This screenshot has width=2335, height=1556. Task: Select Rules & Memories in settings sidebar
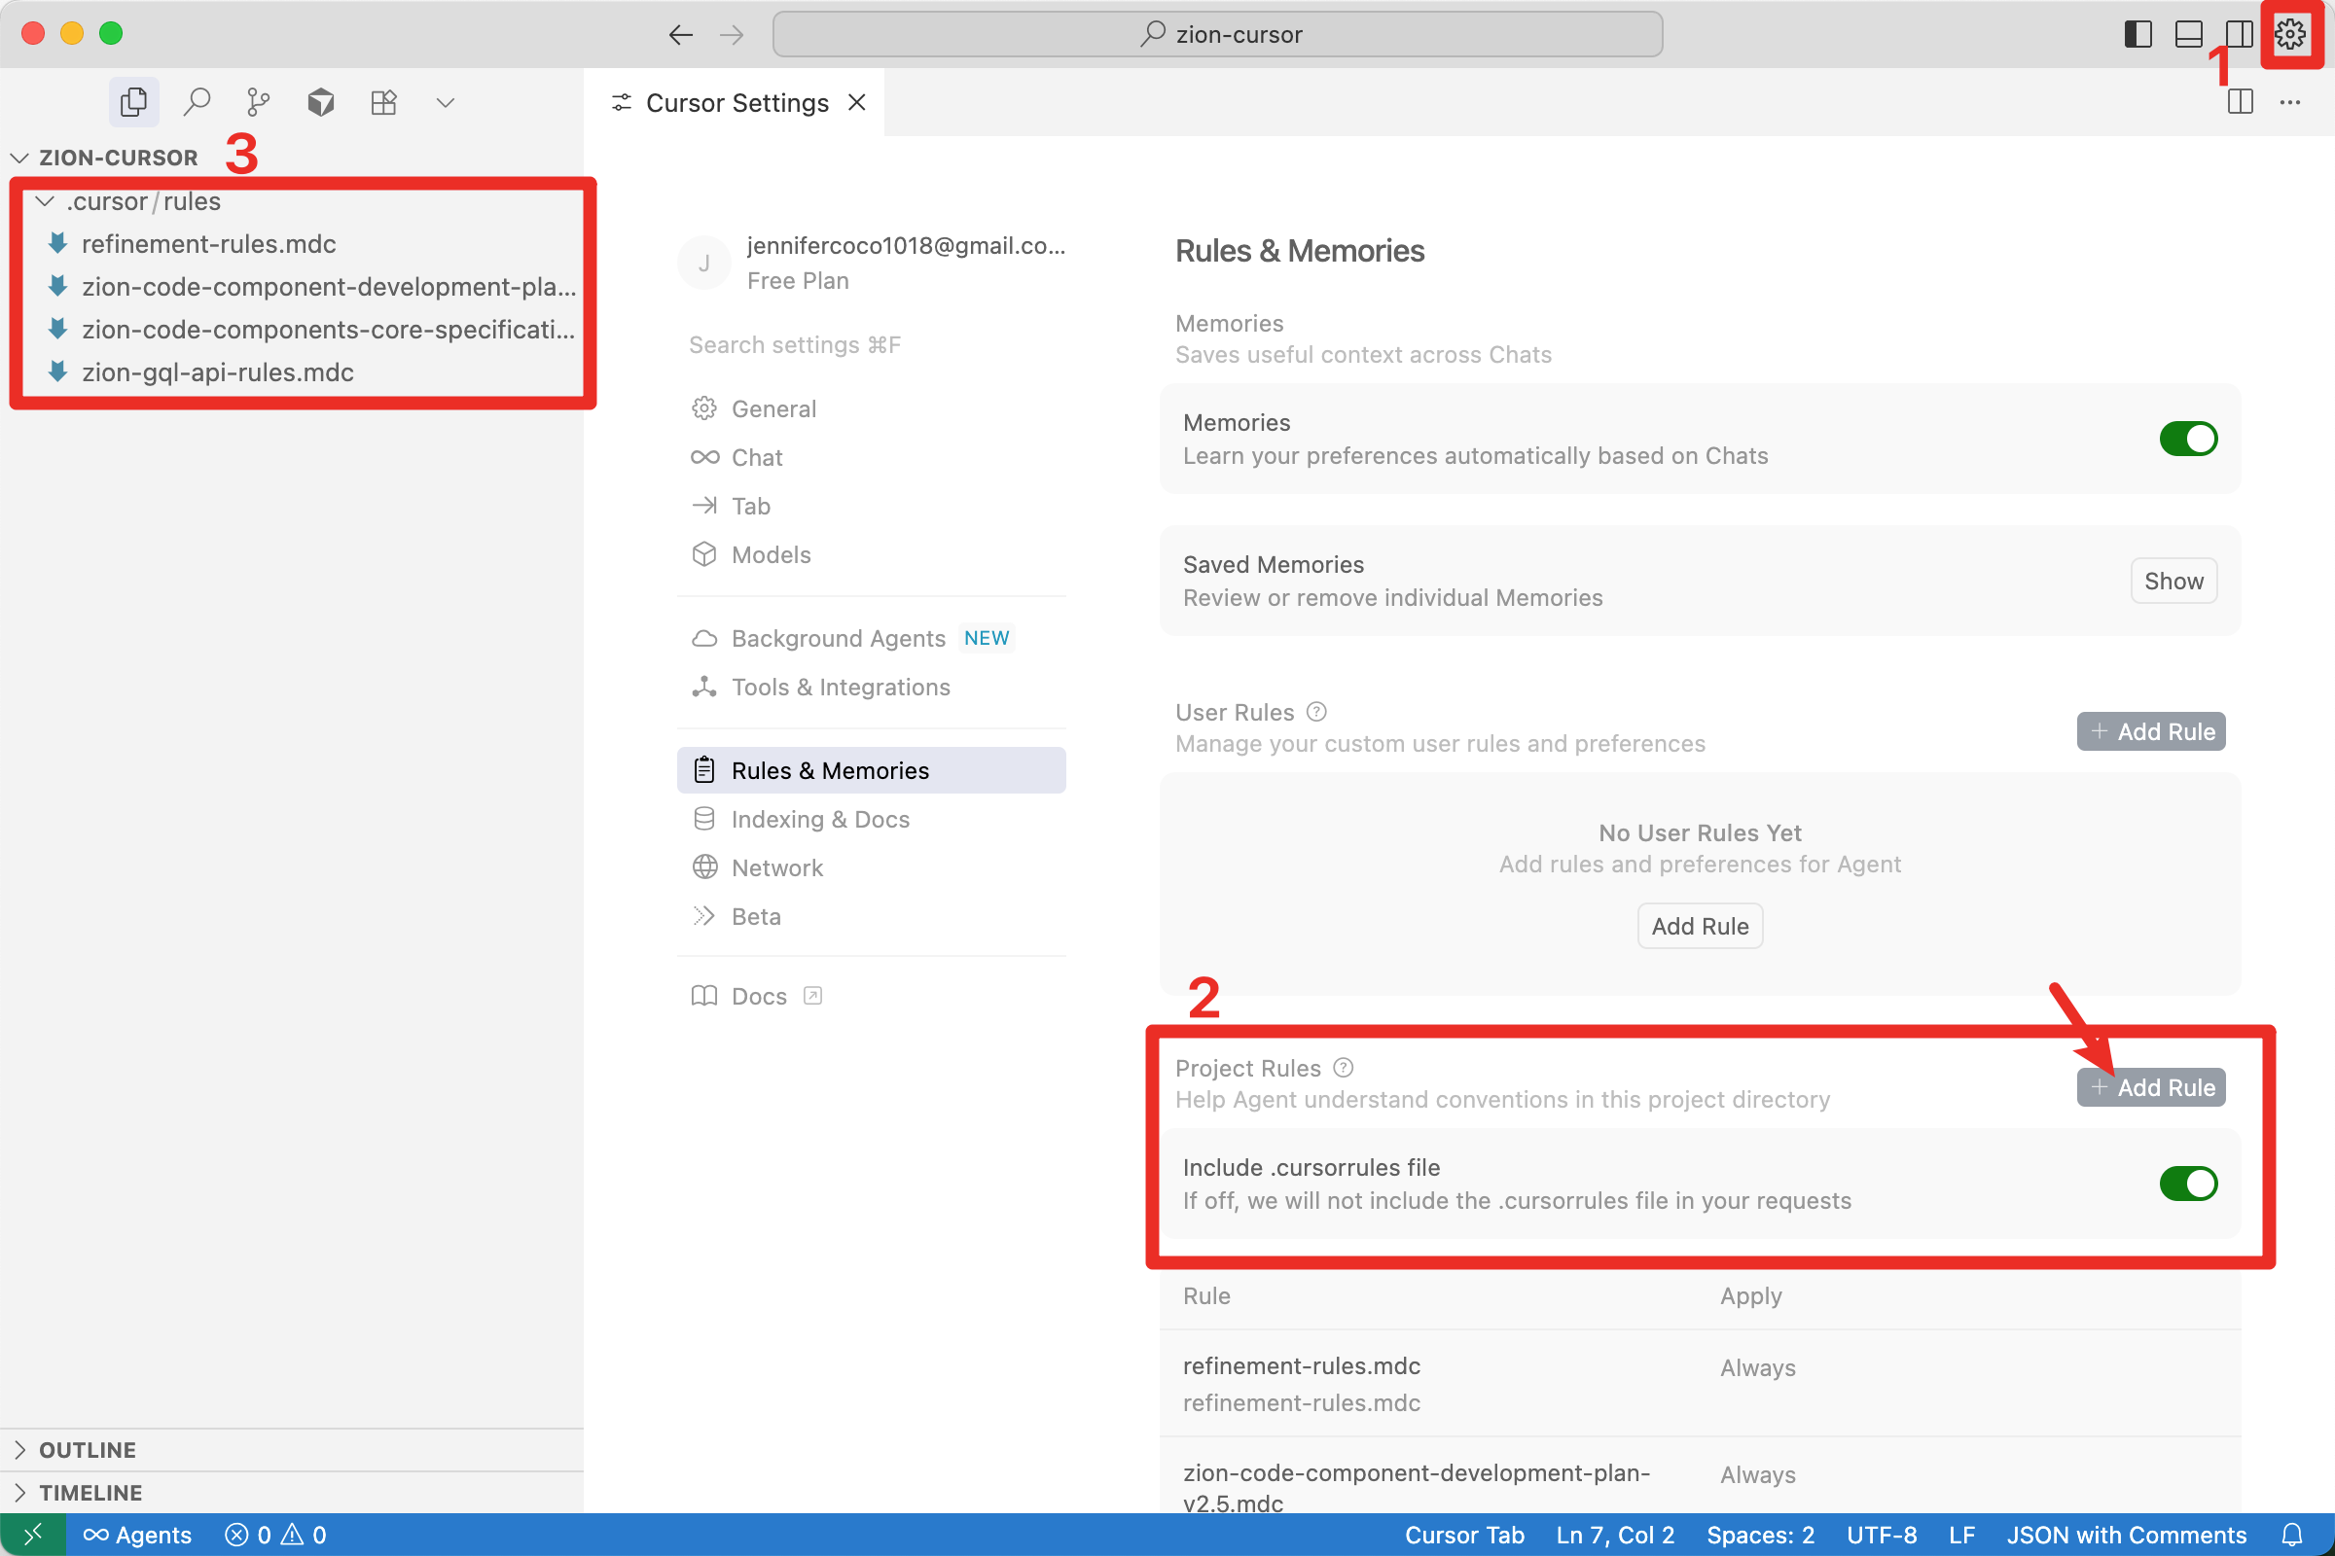click(x=872, y=770)
